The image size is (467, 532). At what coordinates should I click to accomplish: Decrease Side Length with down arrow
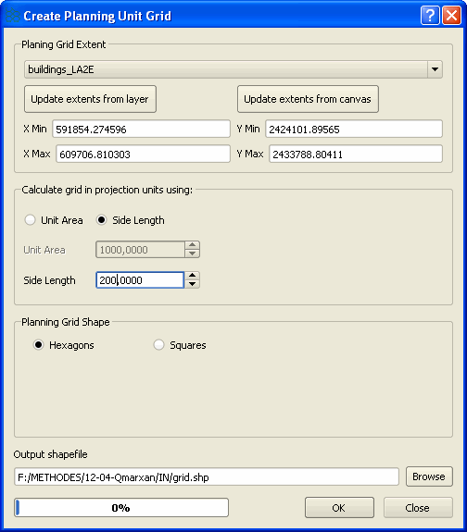click(x=192, y=284)
